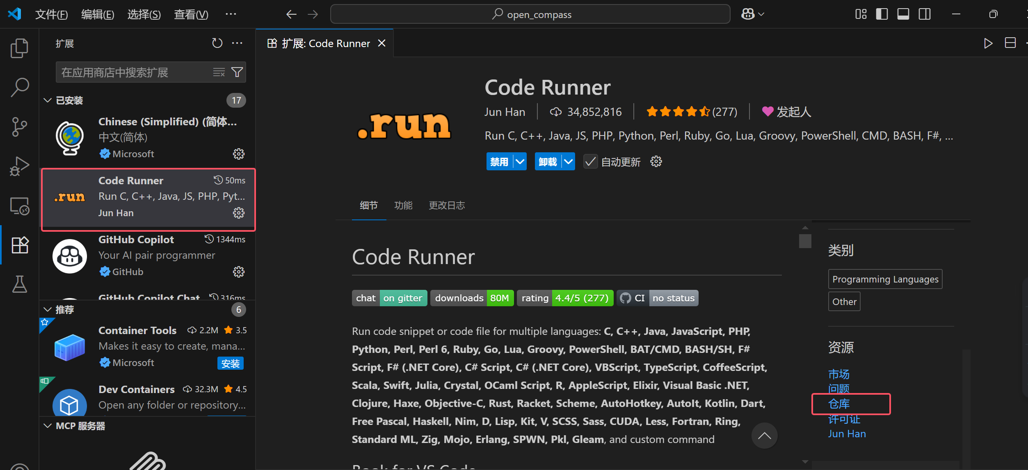Open the 仓库 repository link

point(839,404)
